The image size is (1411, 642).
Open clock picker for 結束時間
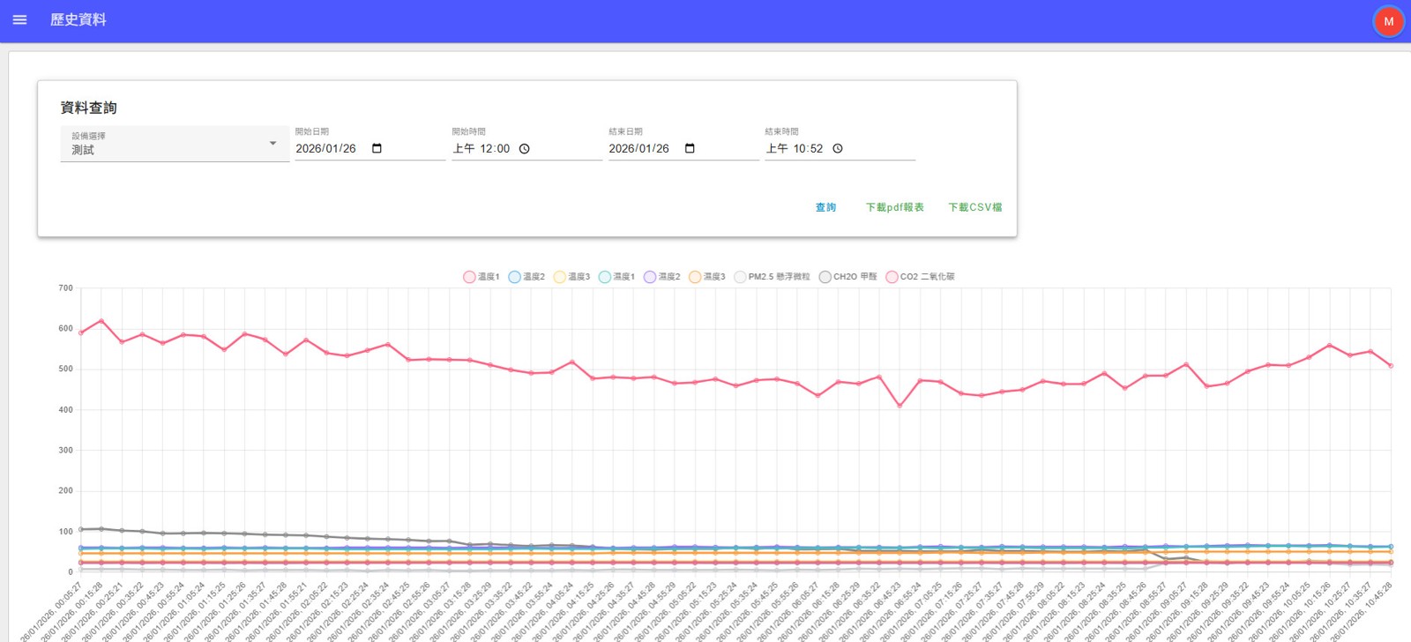pos(837,149)
